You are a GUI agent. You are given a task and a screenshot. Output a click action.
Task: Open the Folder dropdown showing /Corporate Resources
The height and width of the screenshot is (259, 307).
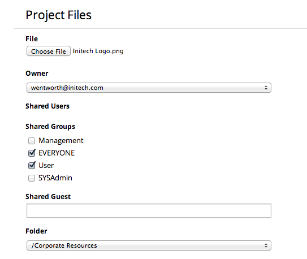pos(149,245)
